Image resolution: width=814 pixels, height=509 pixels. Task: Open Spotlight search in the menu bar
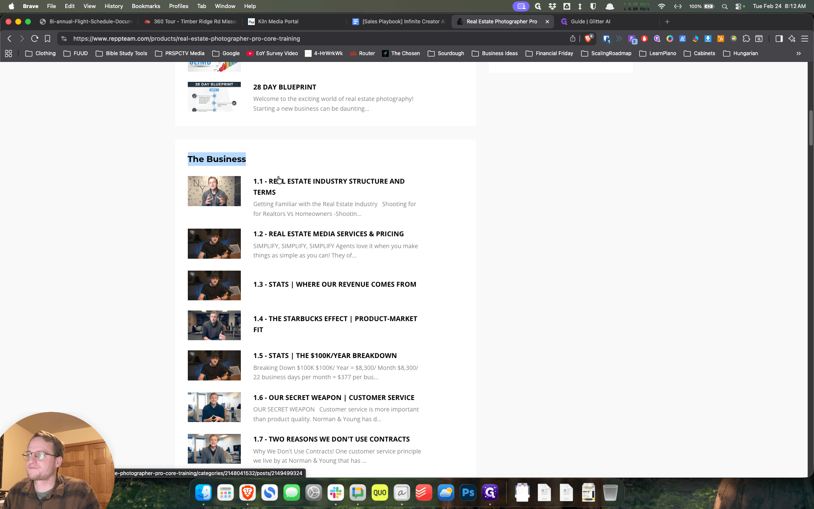point(725,6)
